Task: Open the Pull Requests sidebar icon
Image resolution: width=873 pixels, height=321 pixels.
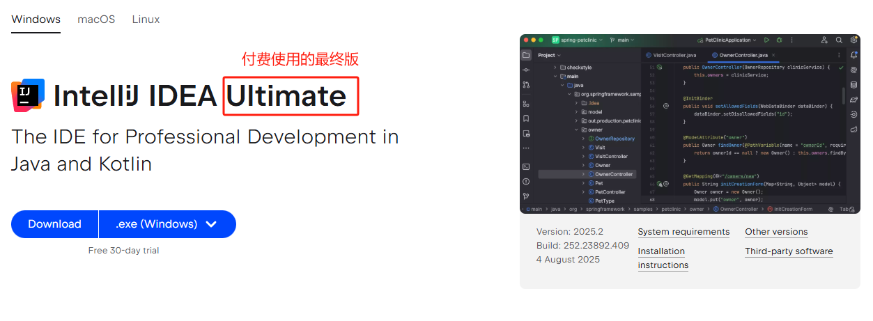Action: pyautogui.click(x=526, y=85)
